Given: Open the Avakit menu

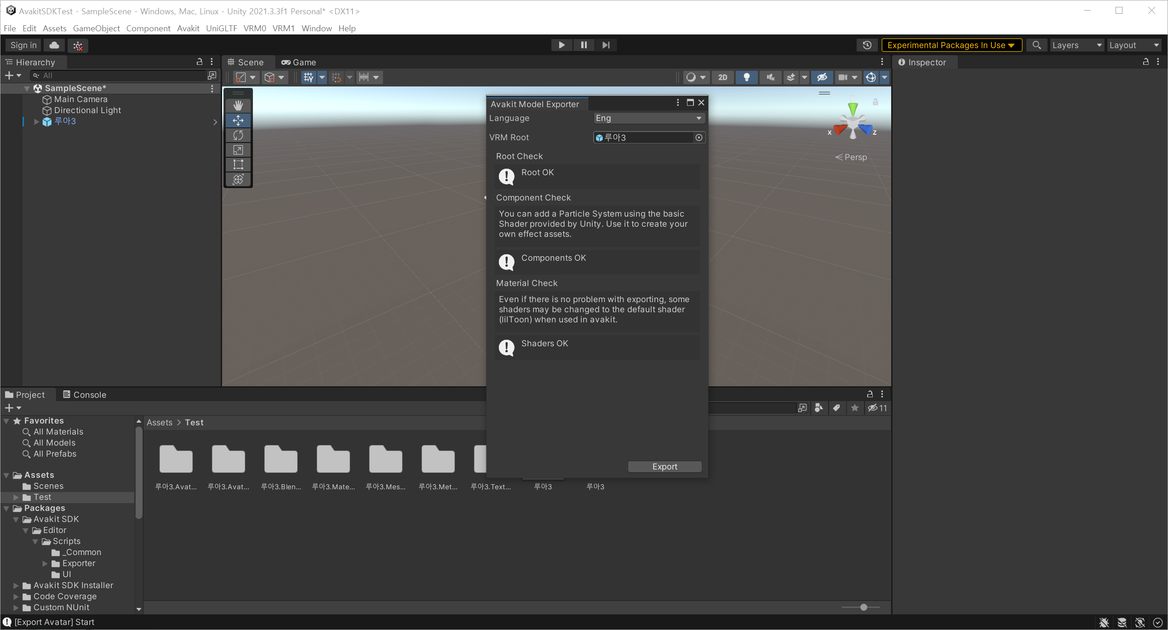Looking at the screenshot, I should 188,28.
